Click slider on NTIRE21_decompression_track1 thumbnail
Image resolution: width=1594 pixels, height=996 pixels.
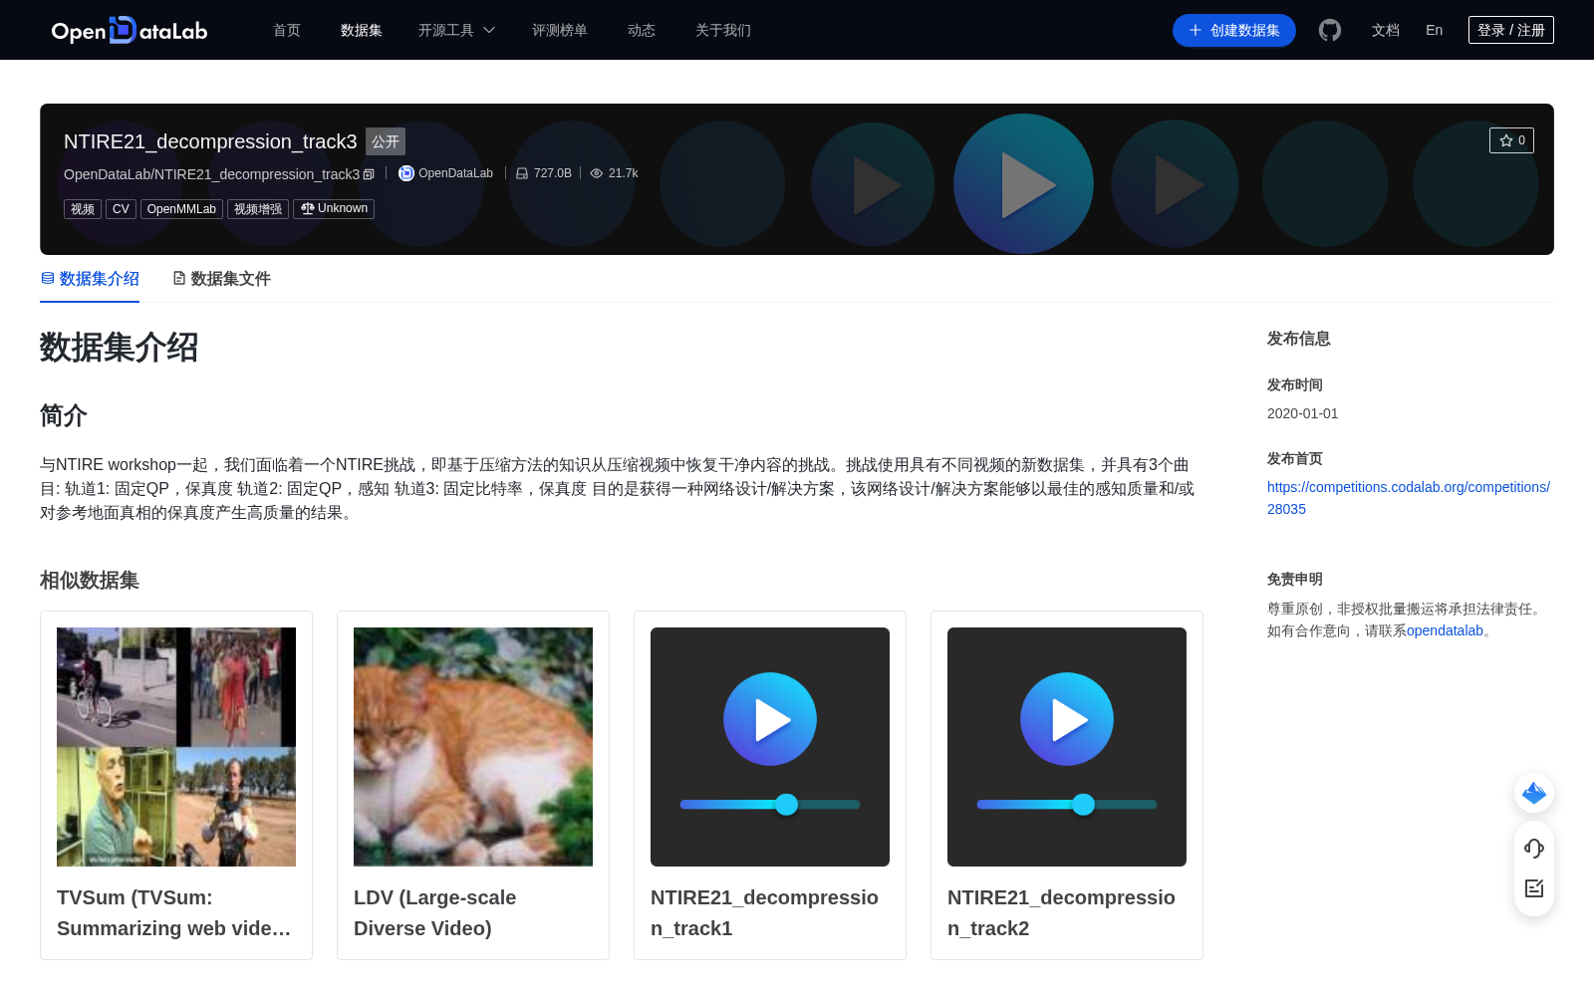(x=770, y=805)
